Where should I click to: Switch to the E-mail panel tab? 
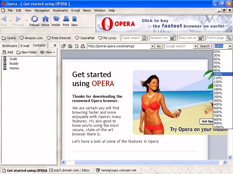(25, 46)
